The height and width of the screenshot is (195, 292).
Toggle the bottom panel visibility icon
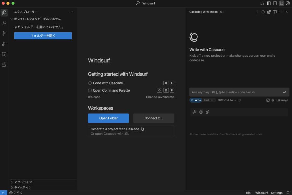pyautogui.click(x=275, y=3)
